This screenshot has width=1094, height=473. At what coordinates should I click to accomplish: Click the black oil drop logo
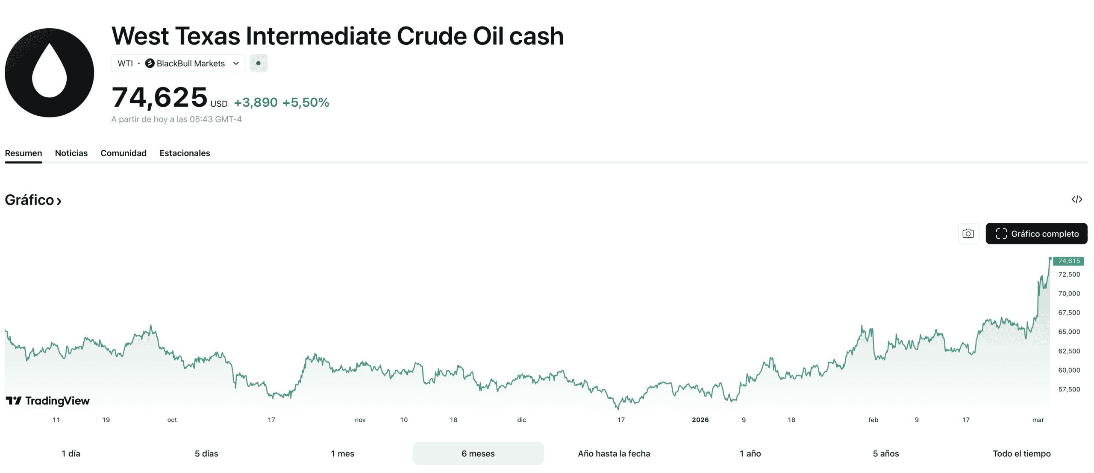(x=50, y=73)
